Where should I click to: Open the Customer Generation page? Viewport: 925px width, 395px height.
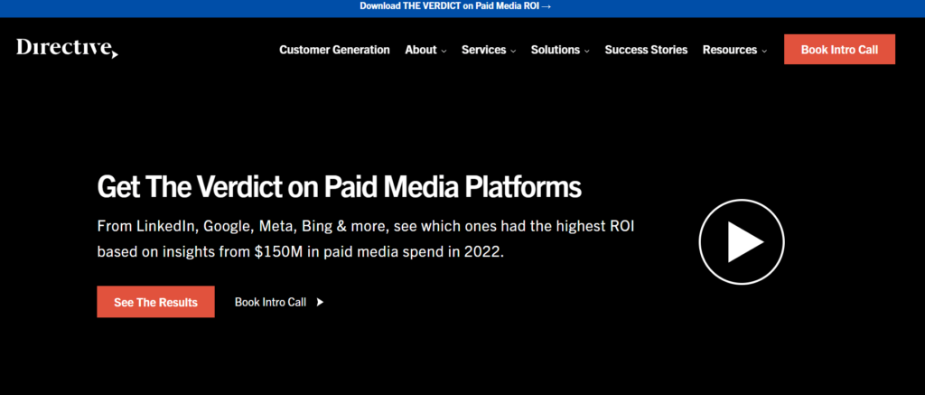click(334, 51)
